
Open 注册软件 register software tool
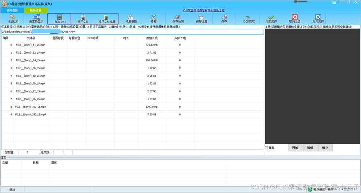pos(12,19)
